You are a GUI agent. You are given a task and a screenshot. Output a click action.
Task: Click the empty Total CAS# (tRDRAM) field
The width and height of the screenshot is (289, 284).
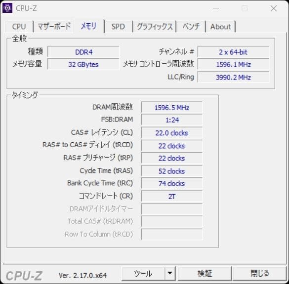click(x=172, y=222)
